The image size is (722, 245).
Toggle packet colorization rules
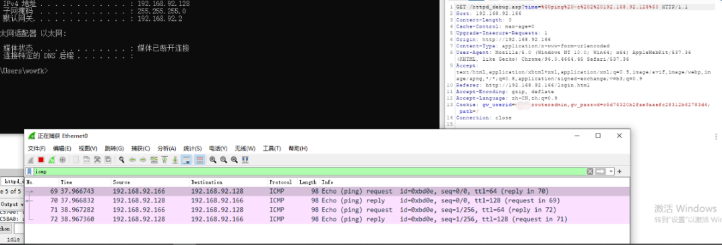point(200,160)
